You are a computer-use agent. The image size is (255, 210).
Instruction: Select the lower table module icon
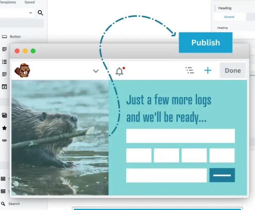[x=3, y=191]
